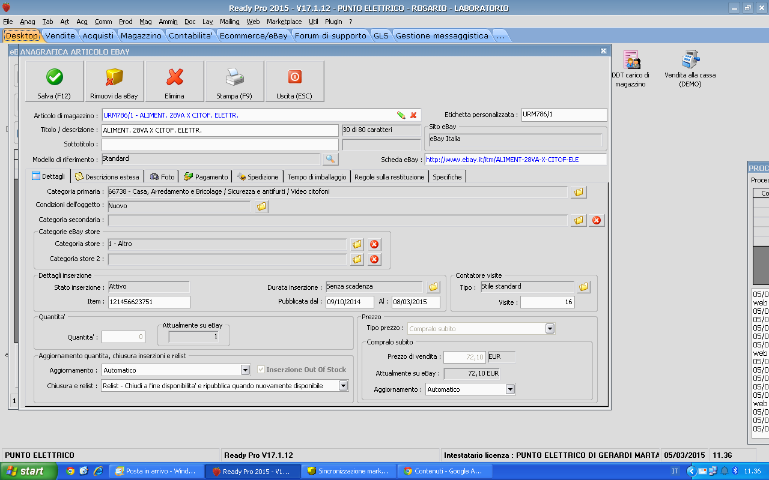This screenshot has height=480, width=769.
Task: Click the Visite counter field
Action: point(547,302)
